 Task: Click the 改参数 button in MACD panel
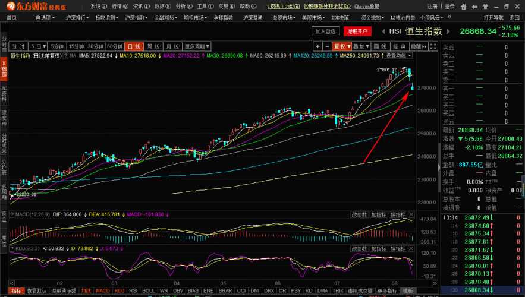click(359, 214)
